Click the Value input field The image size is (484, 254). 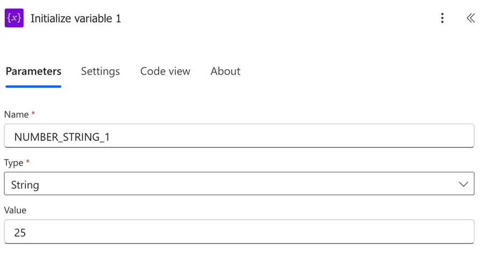click(x=239, y=232)
